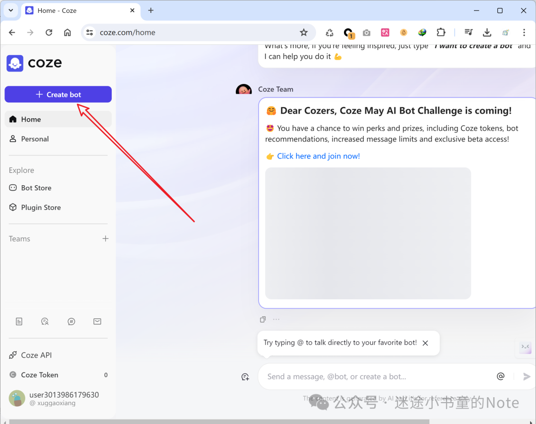Open the community chat icon in sidebar

click(x=45, y=321)
